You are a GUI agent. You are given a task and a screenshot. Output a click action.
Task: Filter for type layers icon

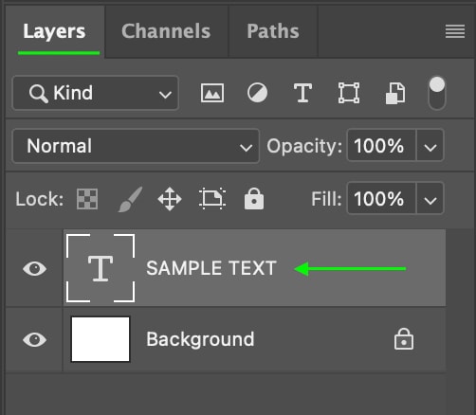[302, 93]
